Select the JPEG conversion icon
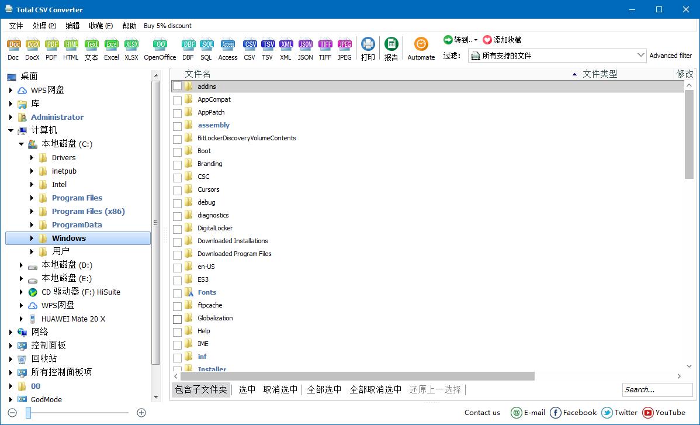This screenshot has height=425, width=700. [x=345, y=49]
